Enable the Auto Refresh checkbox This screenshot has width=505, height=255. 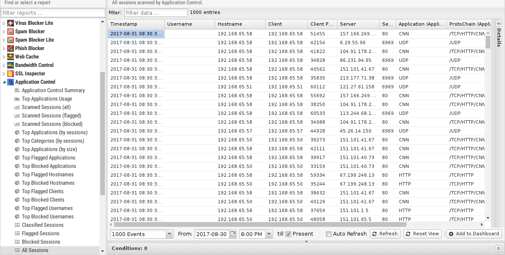point(329,234)
